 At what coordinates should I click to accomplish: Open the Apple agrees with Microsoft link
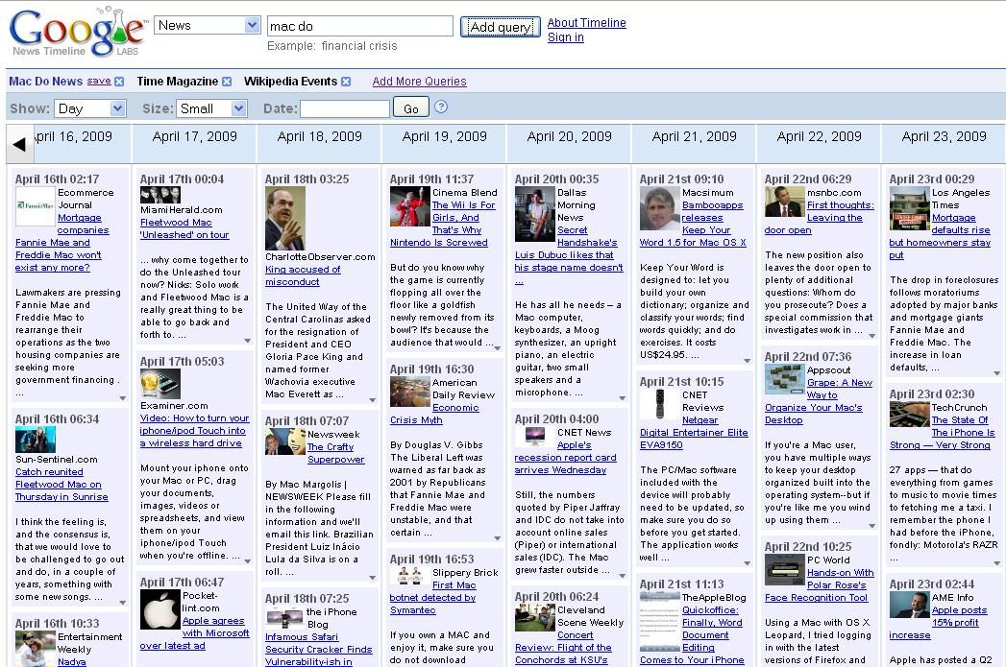click(x=194, y=633)
